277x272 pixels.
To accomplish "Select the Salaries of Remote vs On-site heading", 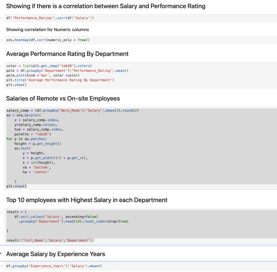I will [x=63, y=98].
